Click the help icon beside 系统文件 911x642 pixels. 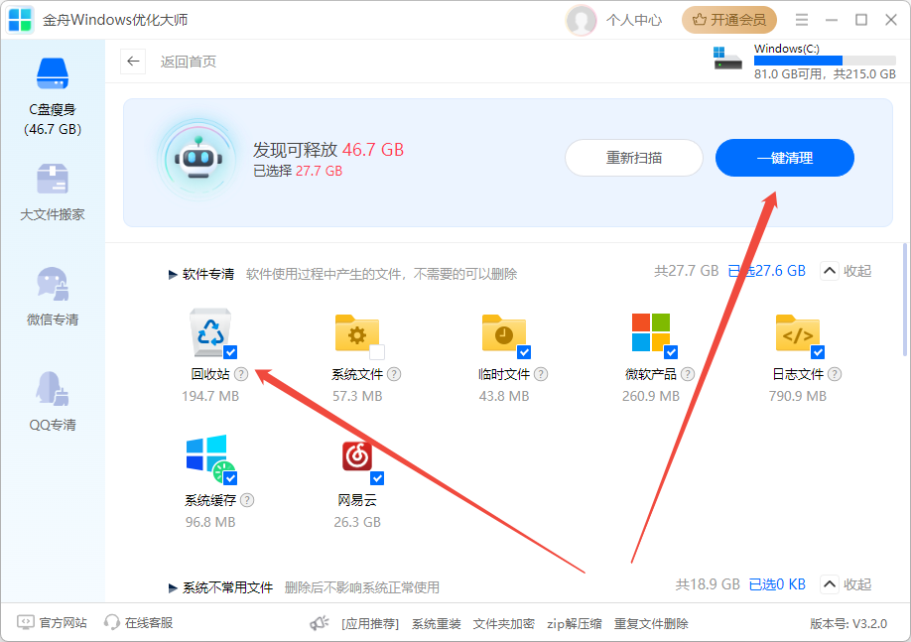pos(394,374)
